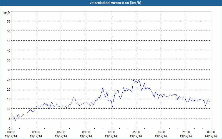Click the y-axis label '45'
Viewport: 222px width, 139px height.
tap(9, 41)
